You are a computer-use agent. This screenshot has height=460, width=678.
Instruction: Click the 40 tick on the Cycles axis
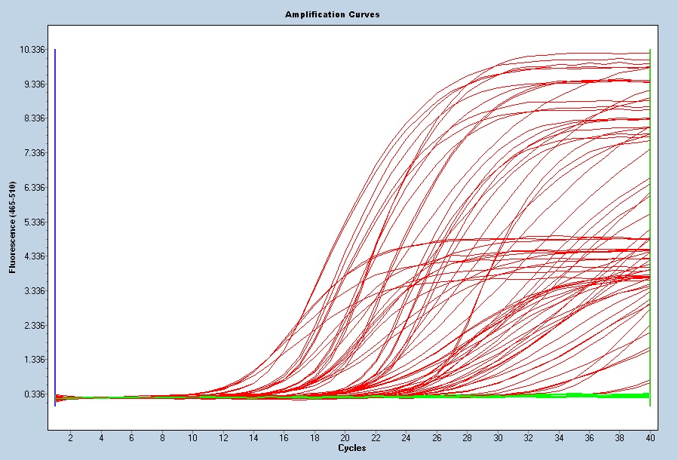[x=650, y=437]
